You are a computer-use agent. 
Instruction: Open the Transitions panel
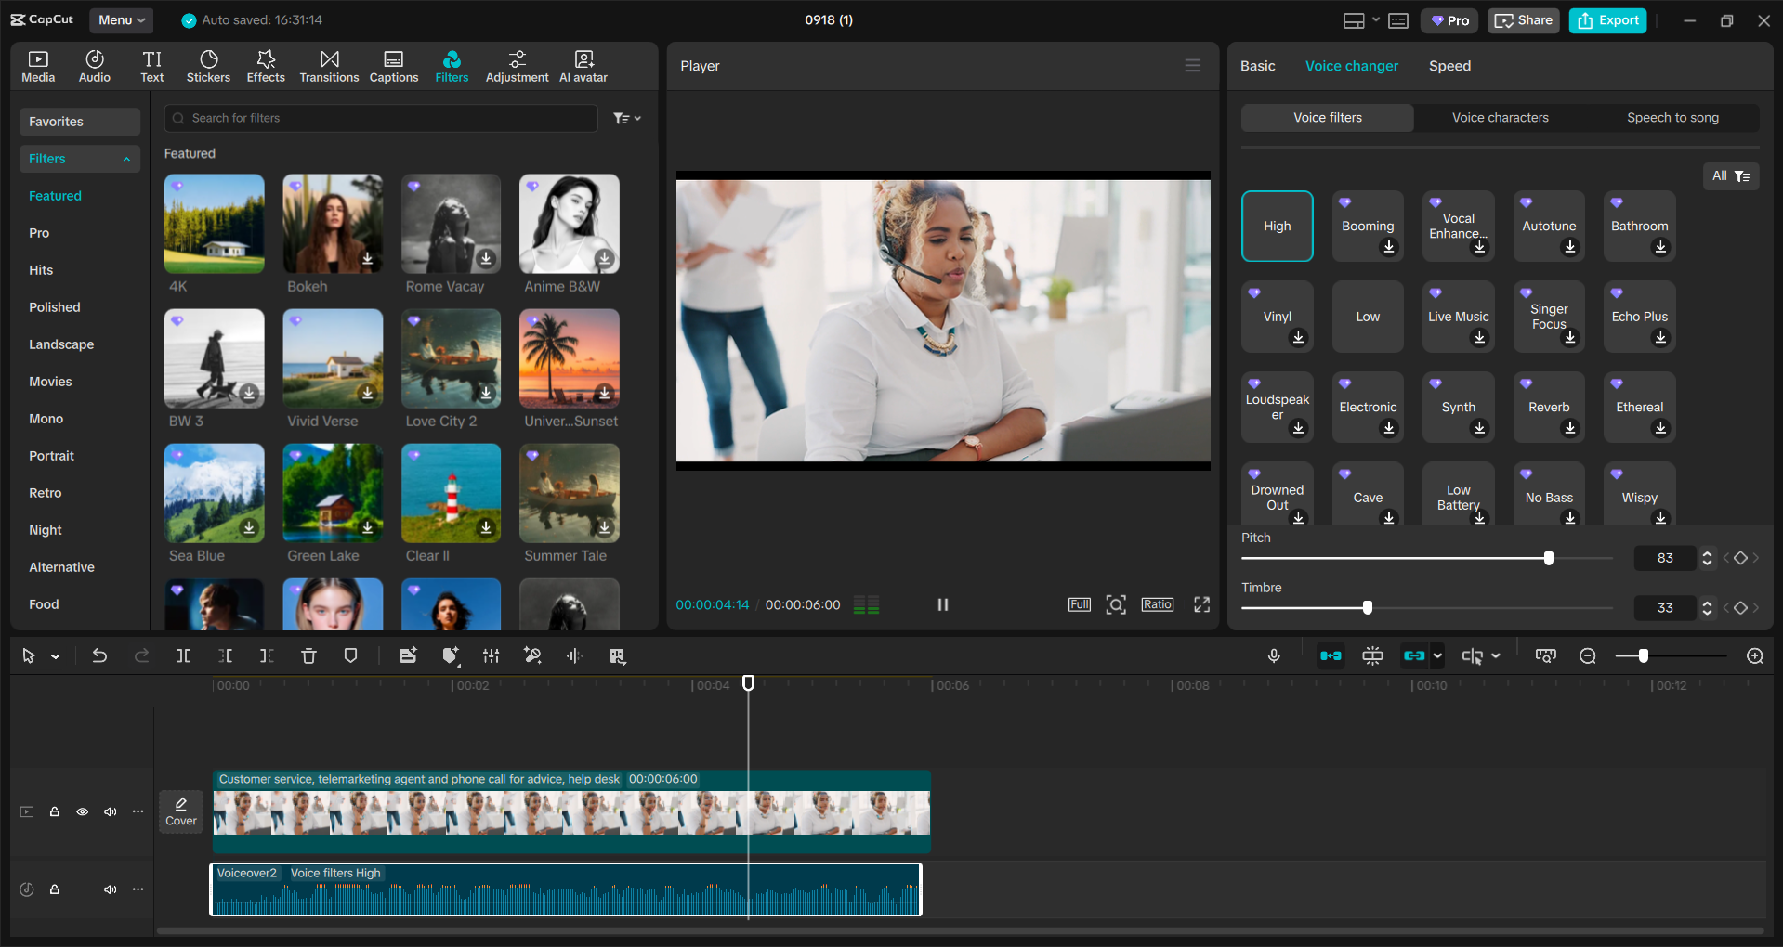pos(329,65)
